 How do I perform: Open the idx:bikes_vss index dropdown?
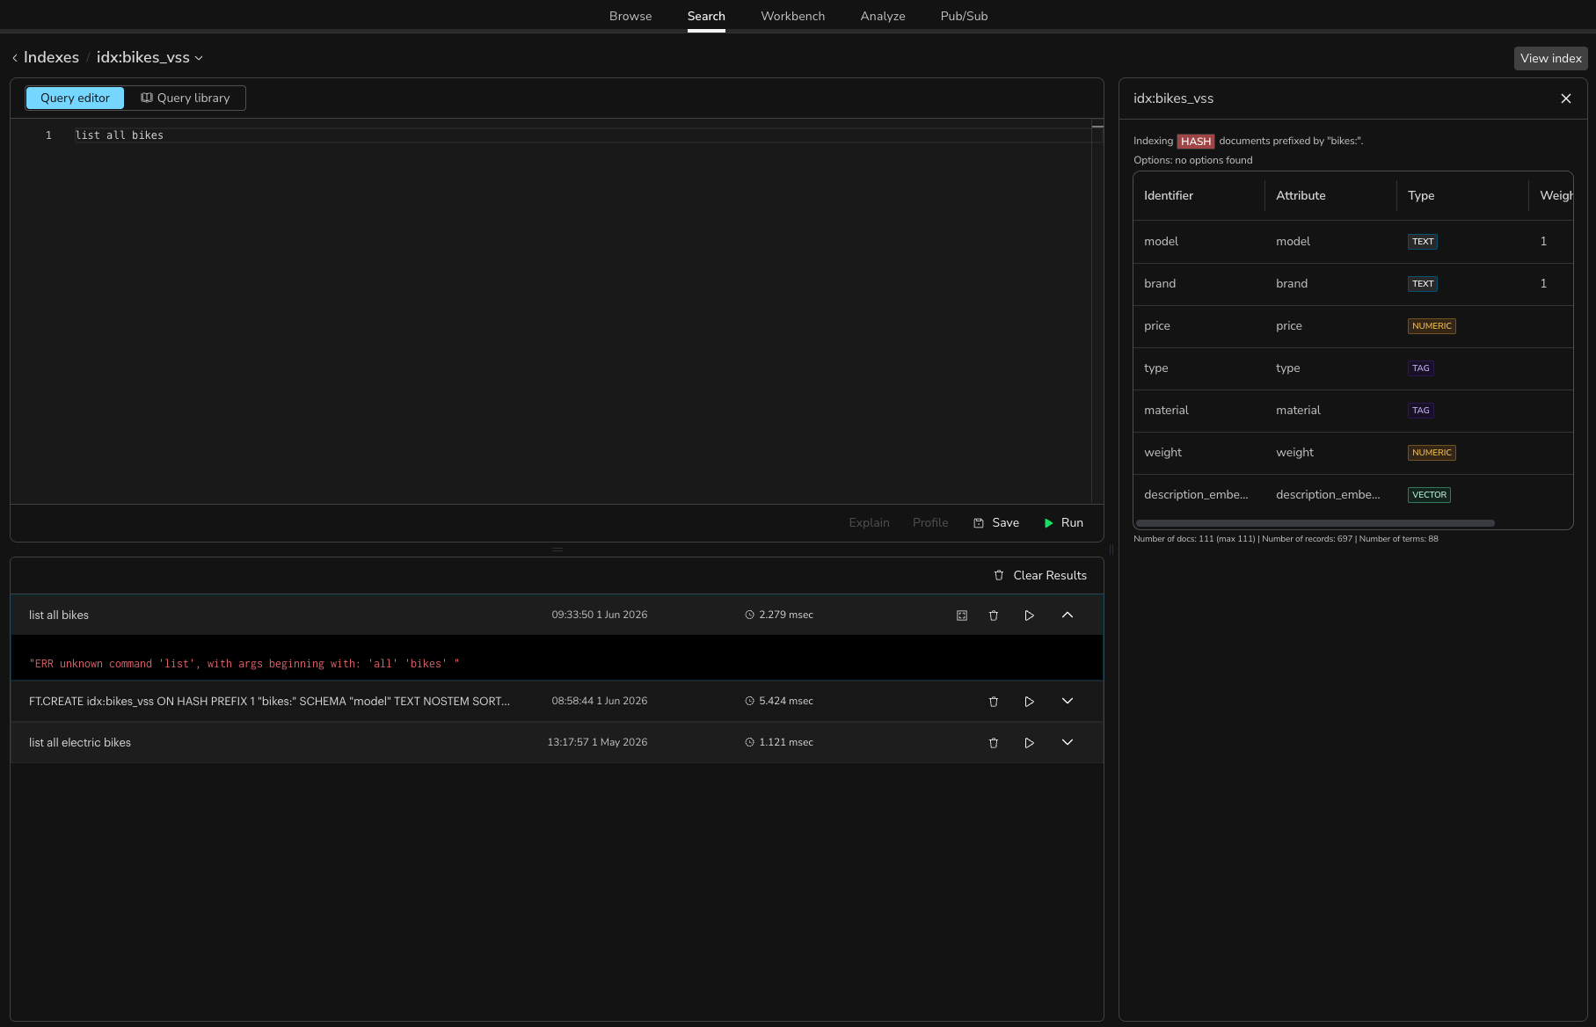149,57
